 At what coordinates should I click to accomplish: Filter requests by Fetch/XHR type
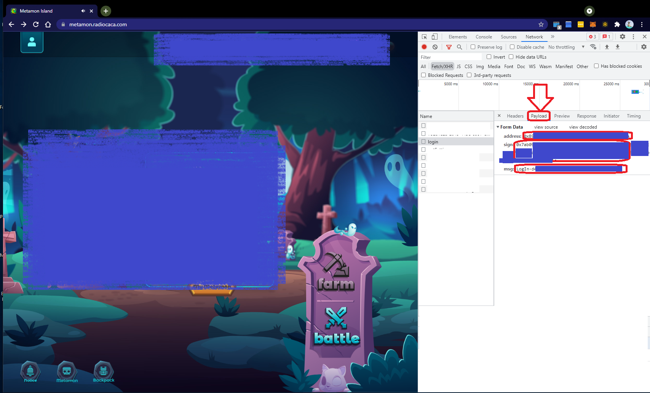(x=442, y=66)
